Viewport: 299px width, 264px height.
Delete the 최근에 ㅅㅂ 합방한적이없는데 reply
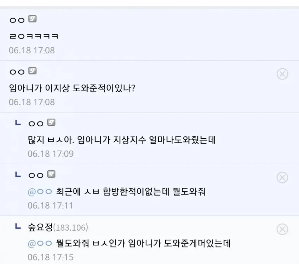point(282,178)
